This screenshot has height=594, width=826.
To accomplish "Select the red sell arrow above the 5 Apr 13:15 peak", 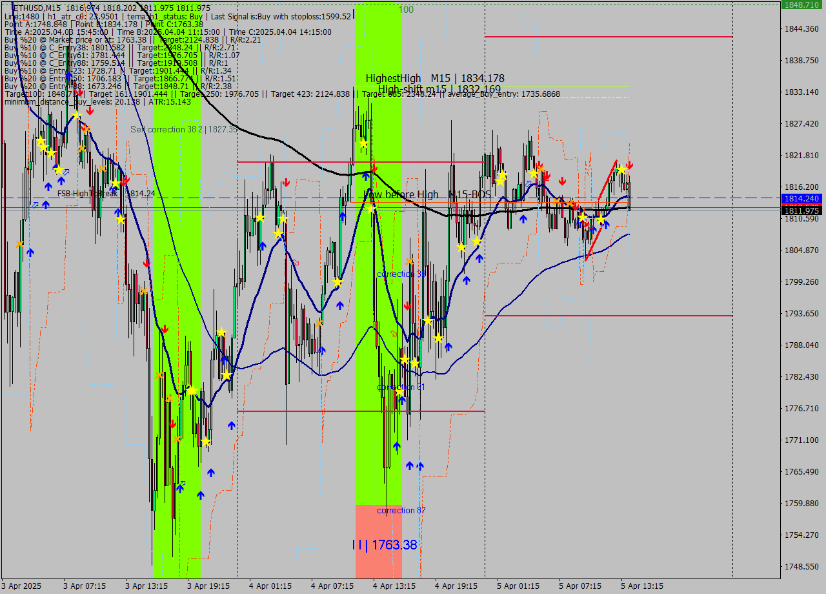I will pyautogui.click(x=629, y=166).
